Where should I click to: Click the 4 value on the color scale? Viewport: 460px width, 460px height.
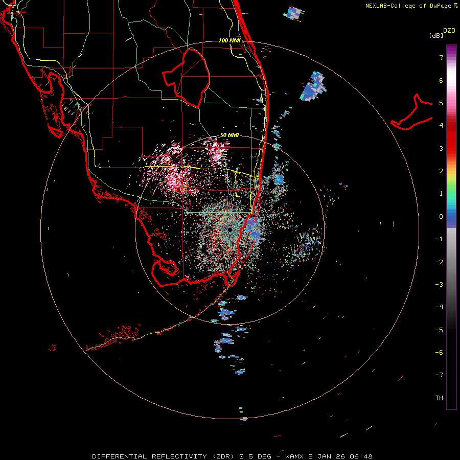(x=441, y=126)
